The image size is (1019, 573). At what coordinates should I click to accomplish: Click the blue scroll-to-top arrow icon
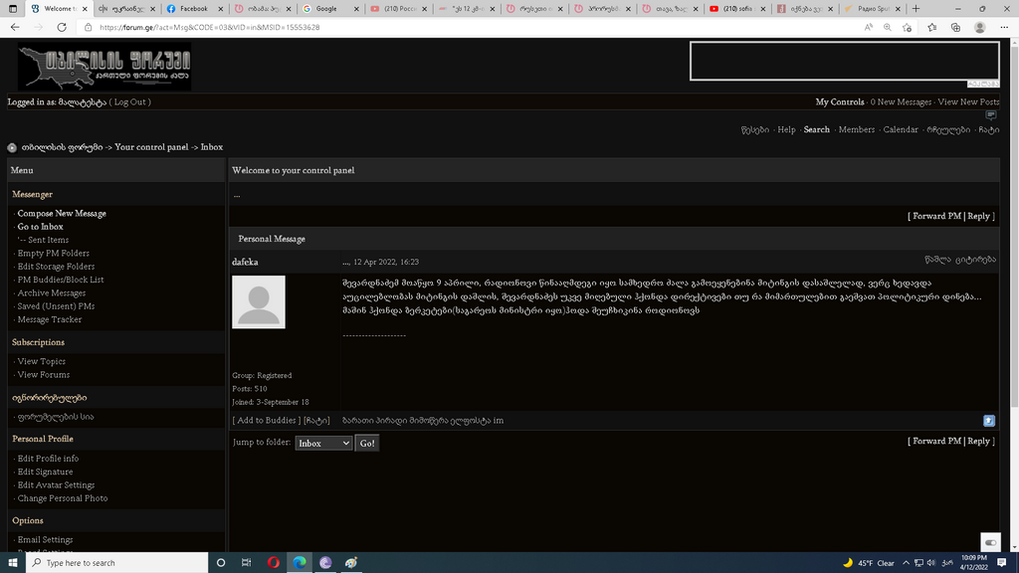click(989, 421)
